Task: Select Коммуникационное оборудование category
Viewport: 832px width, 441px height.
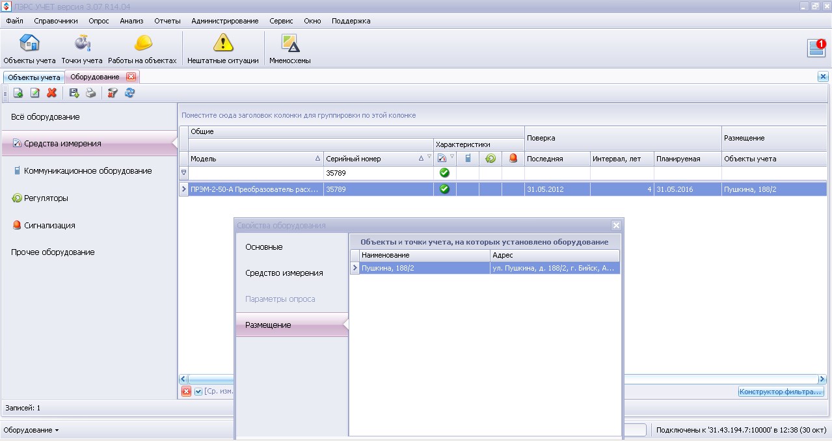Action: tap(89, 171)
